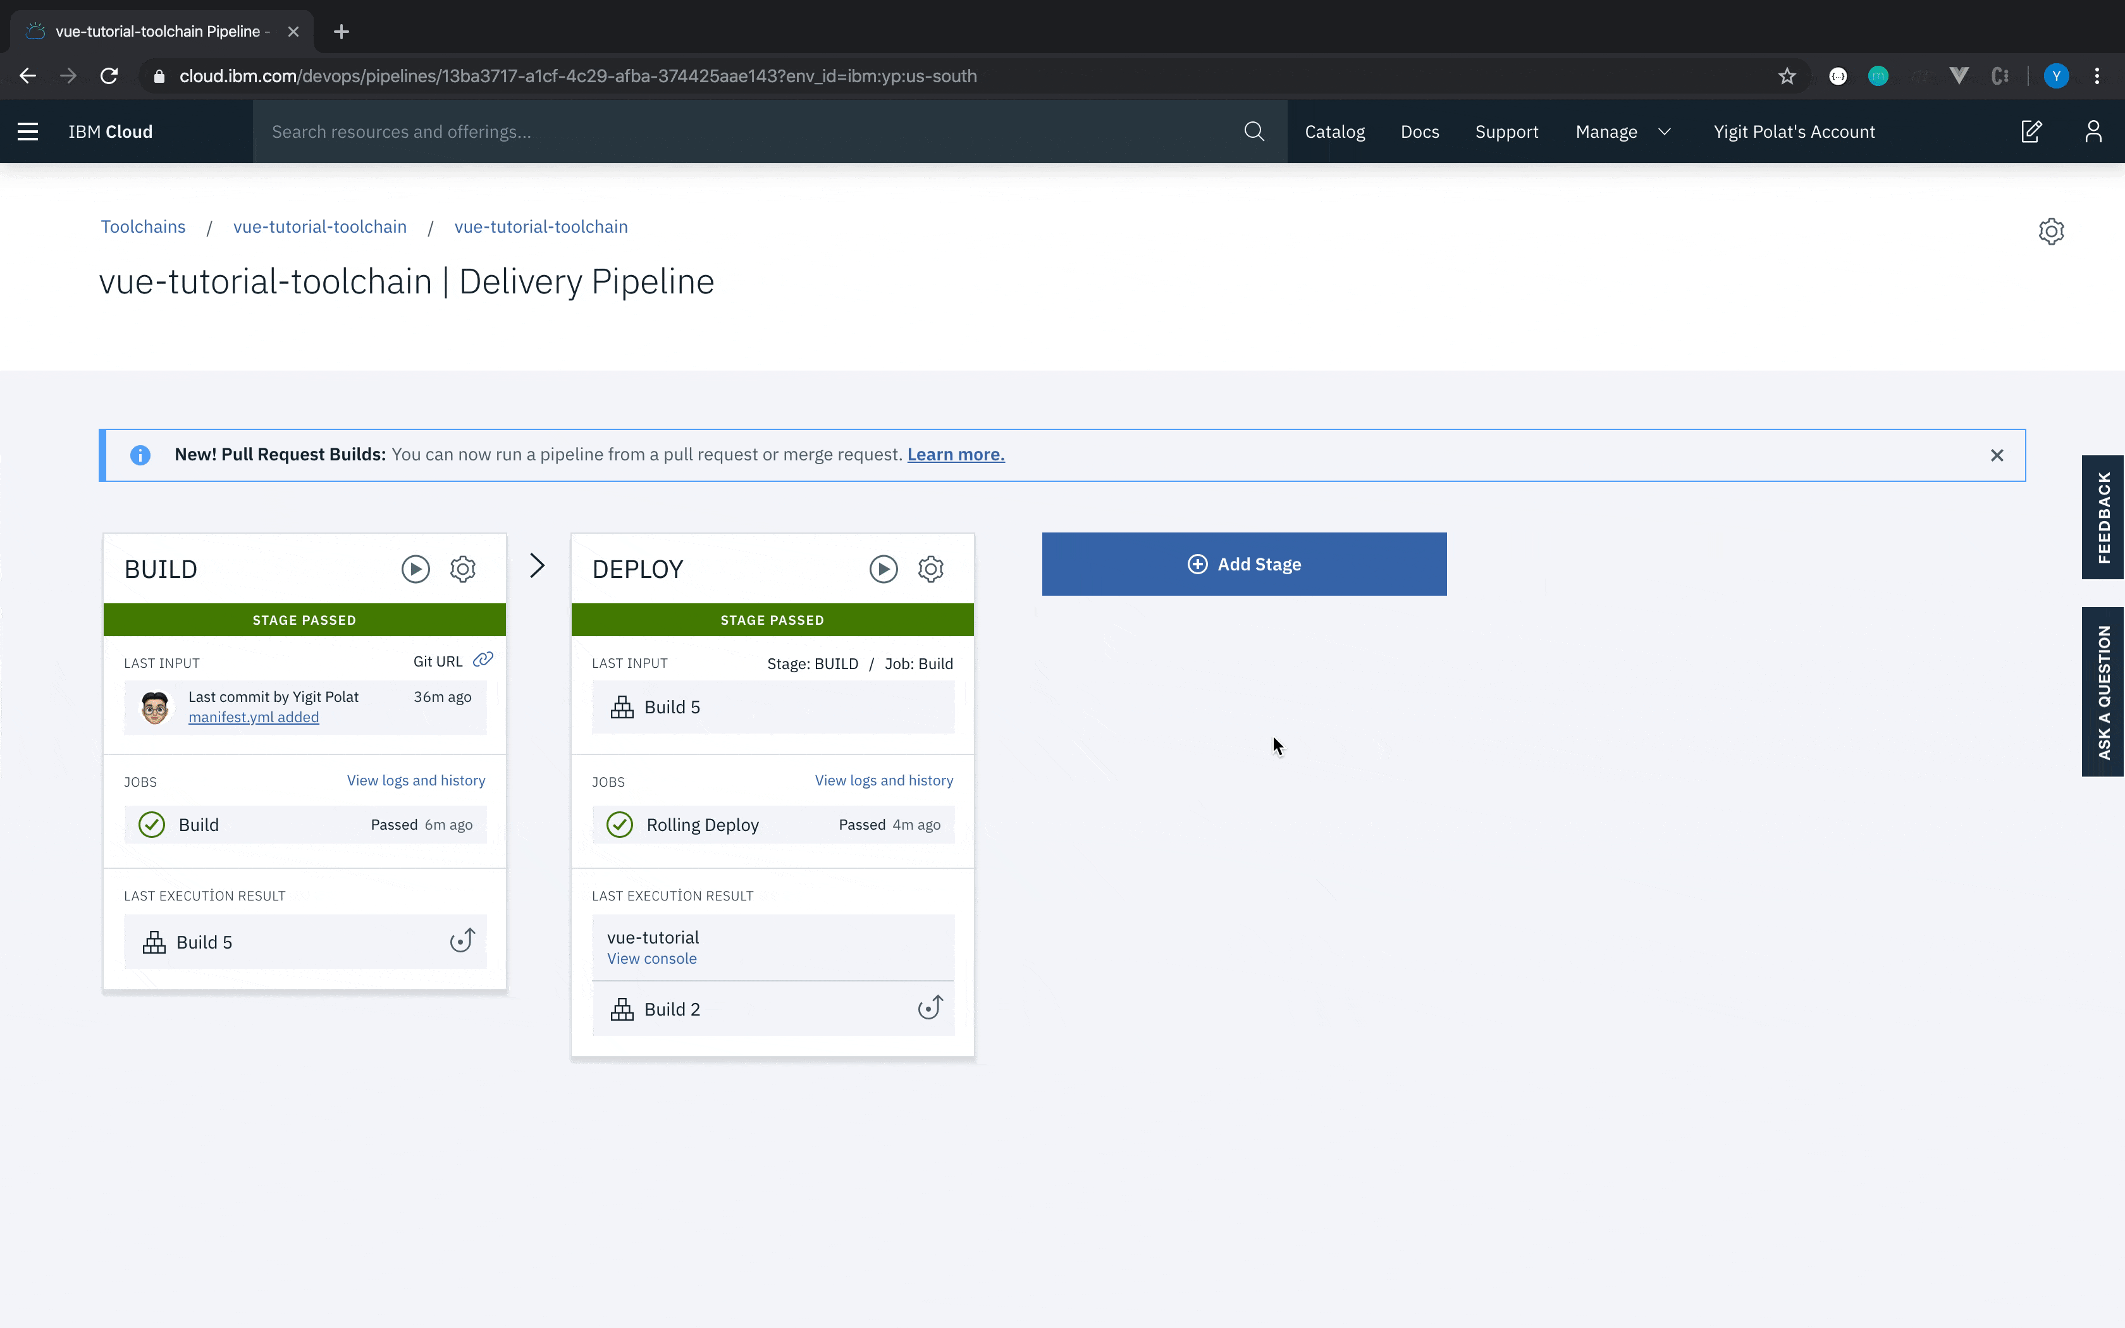Open DEPLOY stage configuration gear
Image resolution: width=2125 pixels, height=1328 pixels.
[x=931, y=569]
